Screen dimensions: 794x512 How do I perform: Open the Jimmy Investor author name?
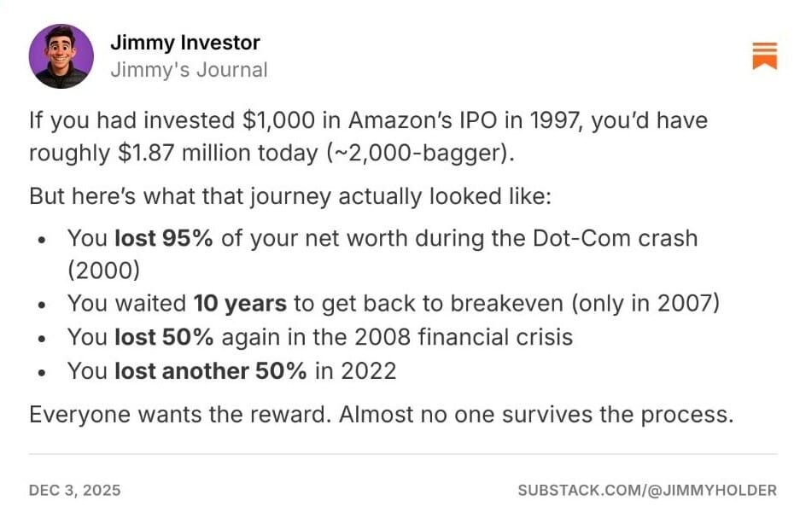[185, 43]
